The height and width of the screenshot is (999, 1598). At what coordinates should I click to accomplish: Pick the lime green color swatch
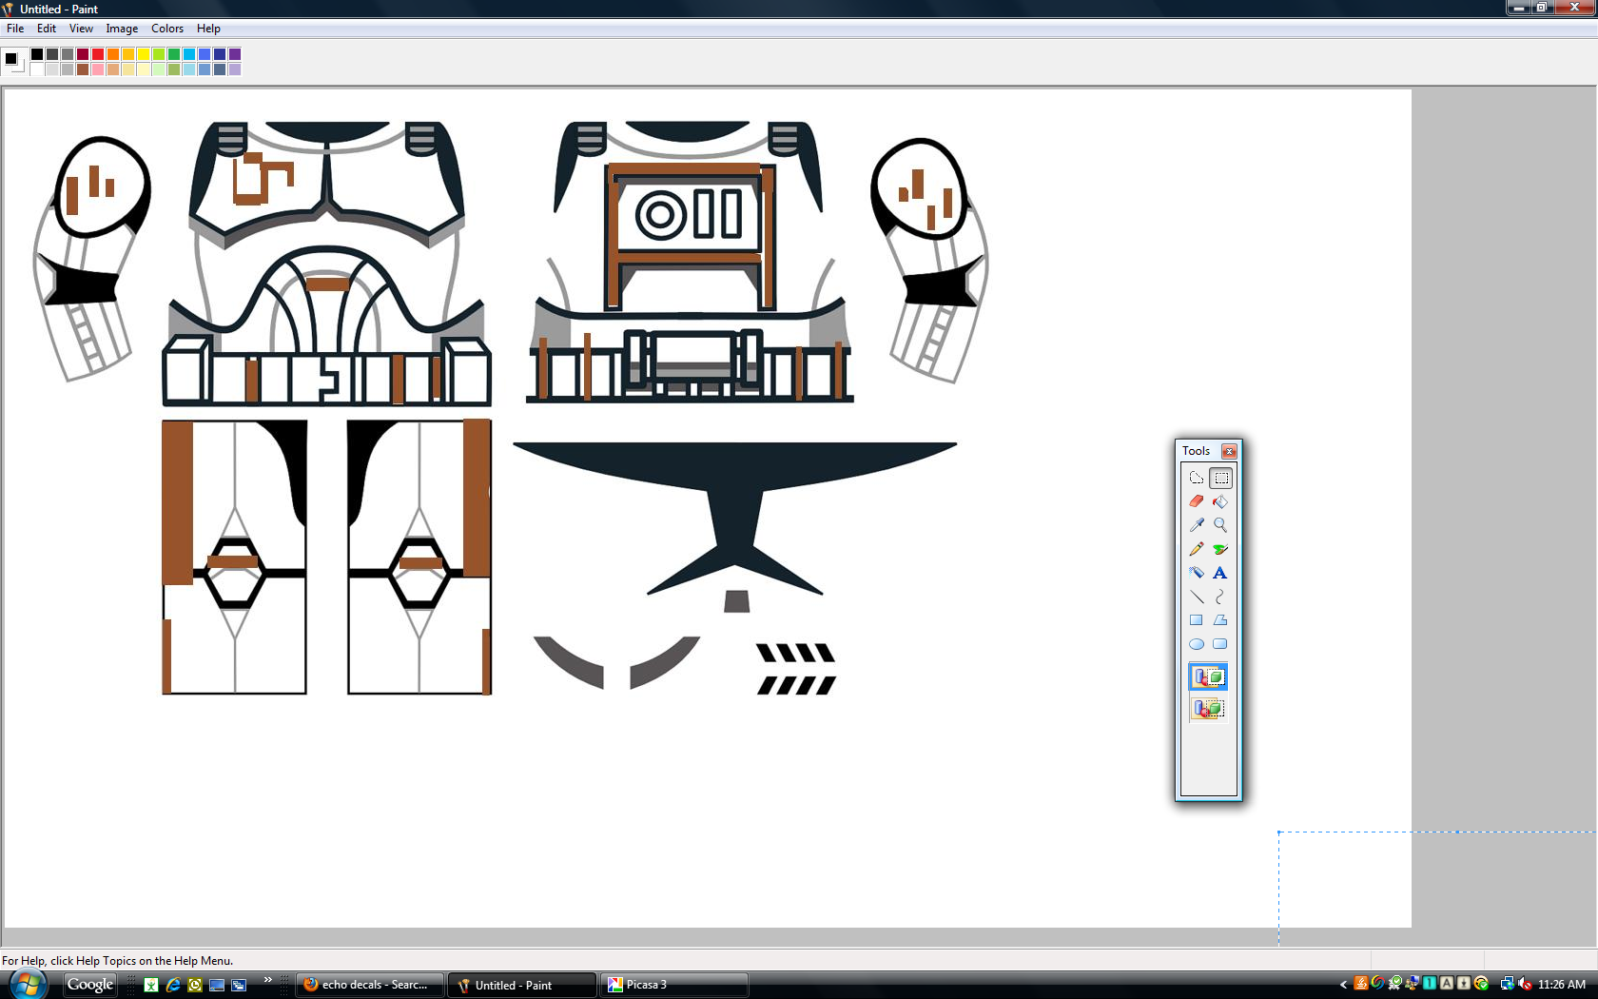pyautogui.click(x=159, y=54)
